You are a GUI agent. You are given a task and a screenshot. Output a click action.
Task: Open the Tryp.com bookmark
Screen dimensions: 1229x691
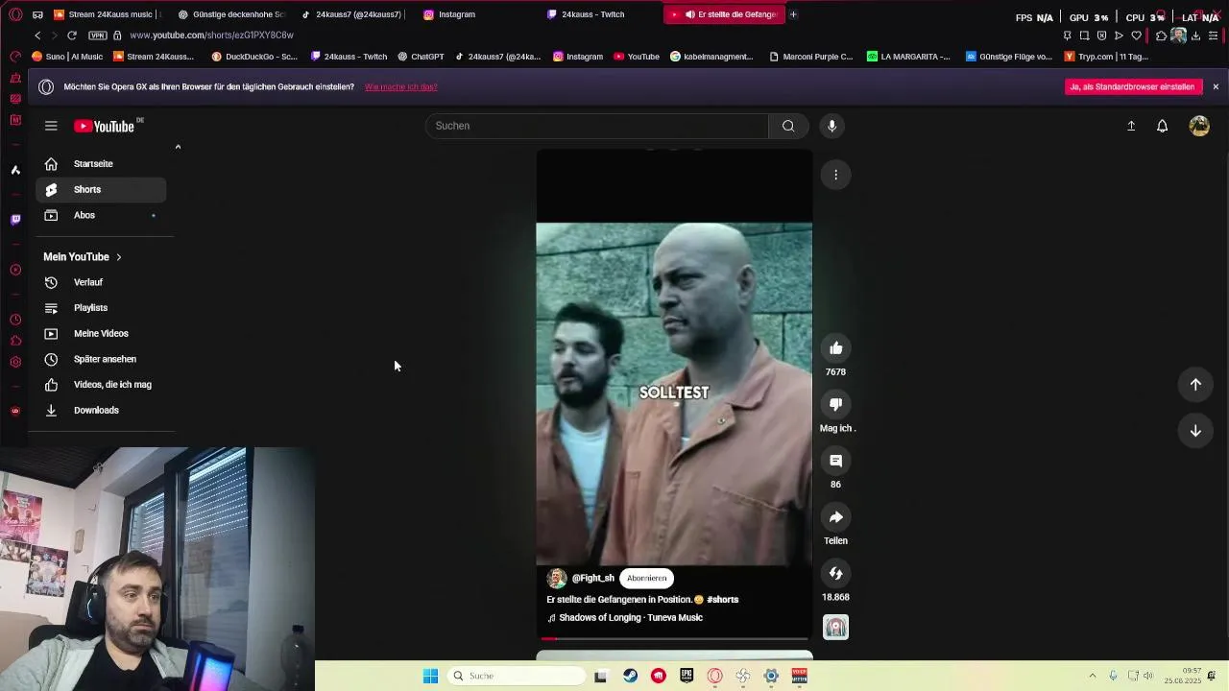(1106, 57)
